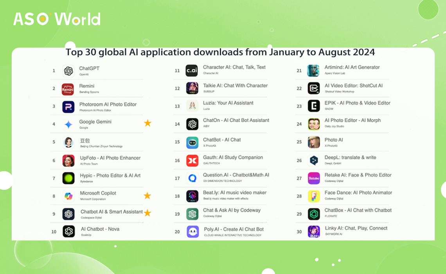This screenshot has width=446, height=274.
Task: Select 'Linky AI: Chat, Play, Connect' text
Action: pos(356,228)
